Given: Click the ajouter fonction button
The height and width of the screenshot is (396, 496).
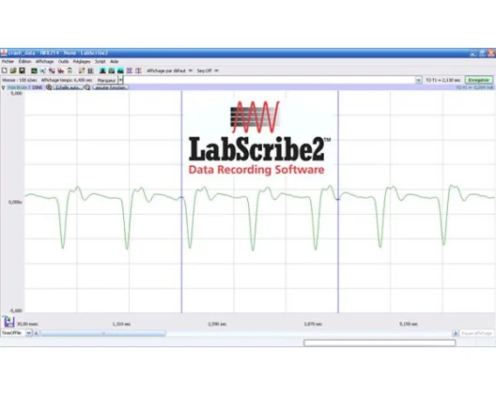Looking at the screenshot, I should [x=111, y=87].
